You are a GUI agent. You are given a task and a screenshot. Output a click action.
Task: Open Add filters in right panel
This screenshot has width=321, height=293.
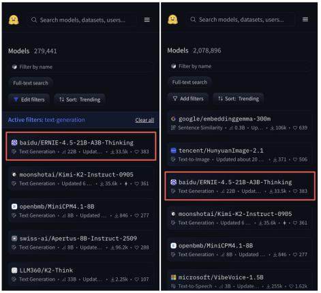coord(188,99)
